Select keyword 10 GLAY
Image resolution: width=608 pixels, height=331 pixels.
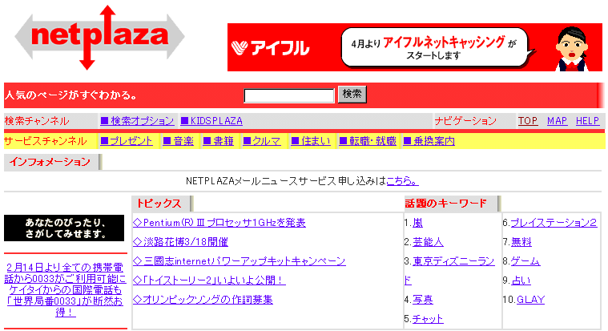click(531, 300)
